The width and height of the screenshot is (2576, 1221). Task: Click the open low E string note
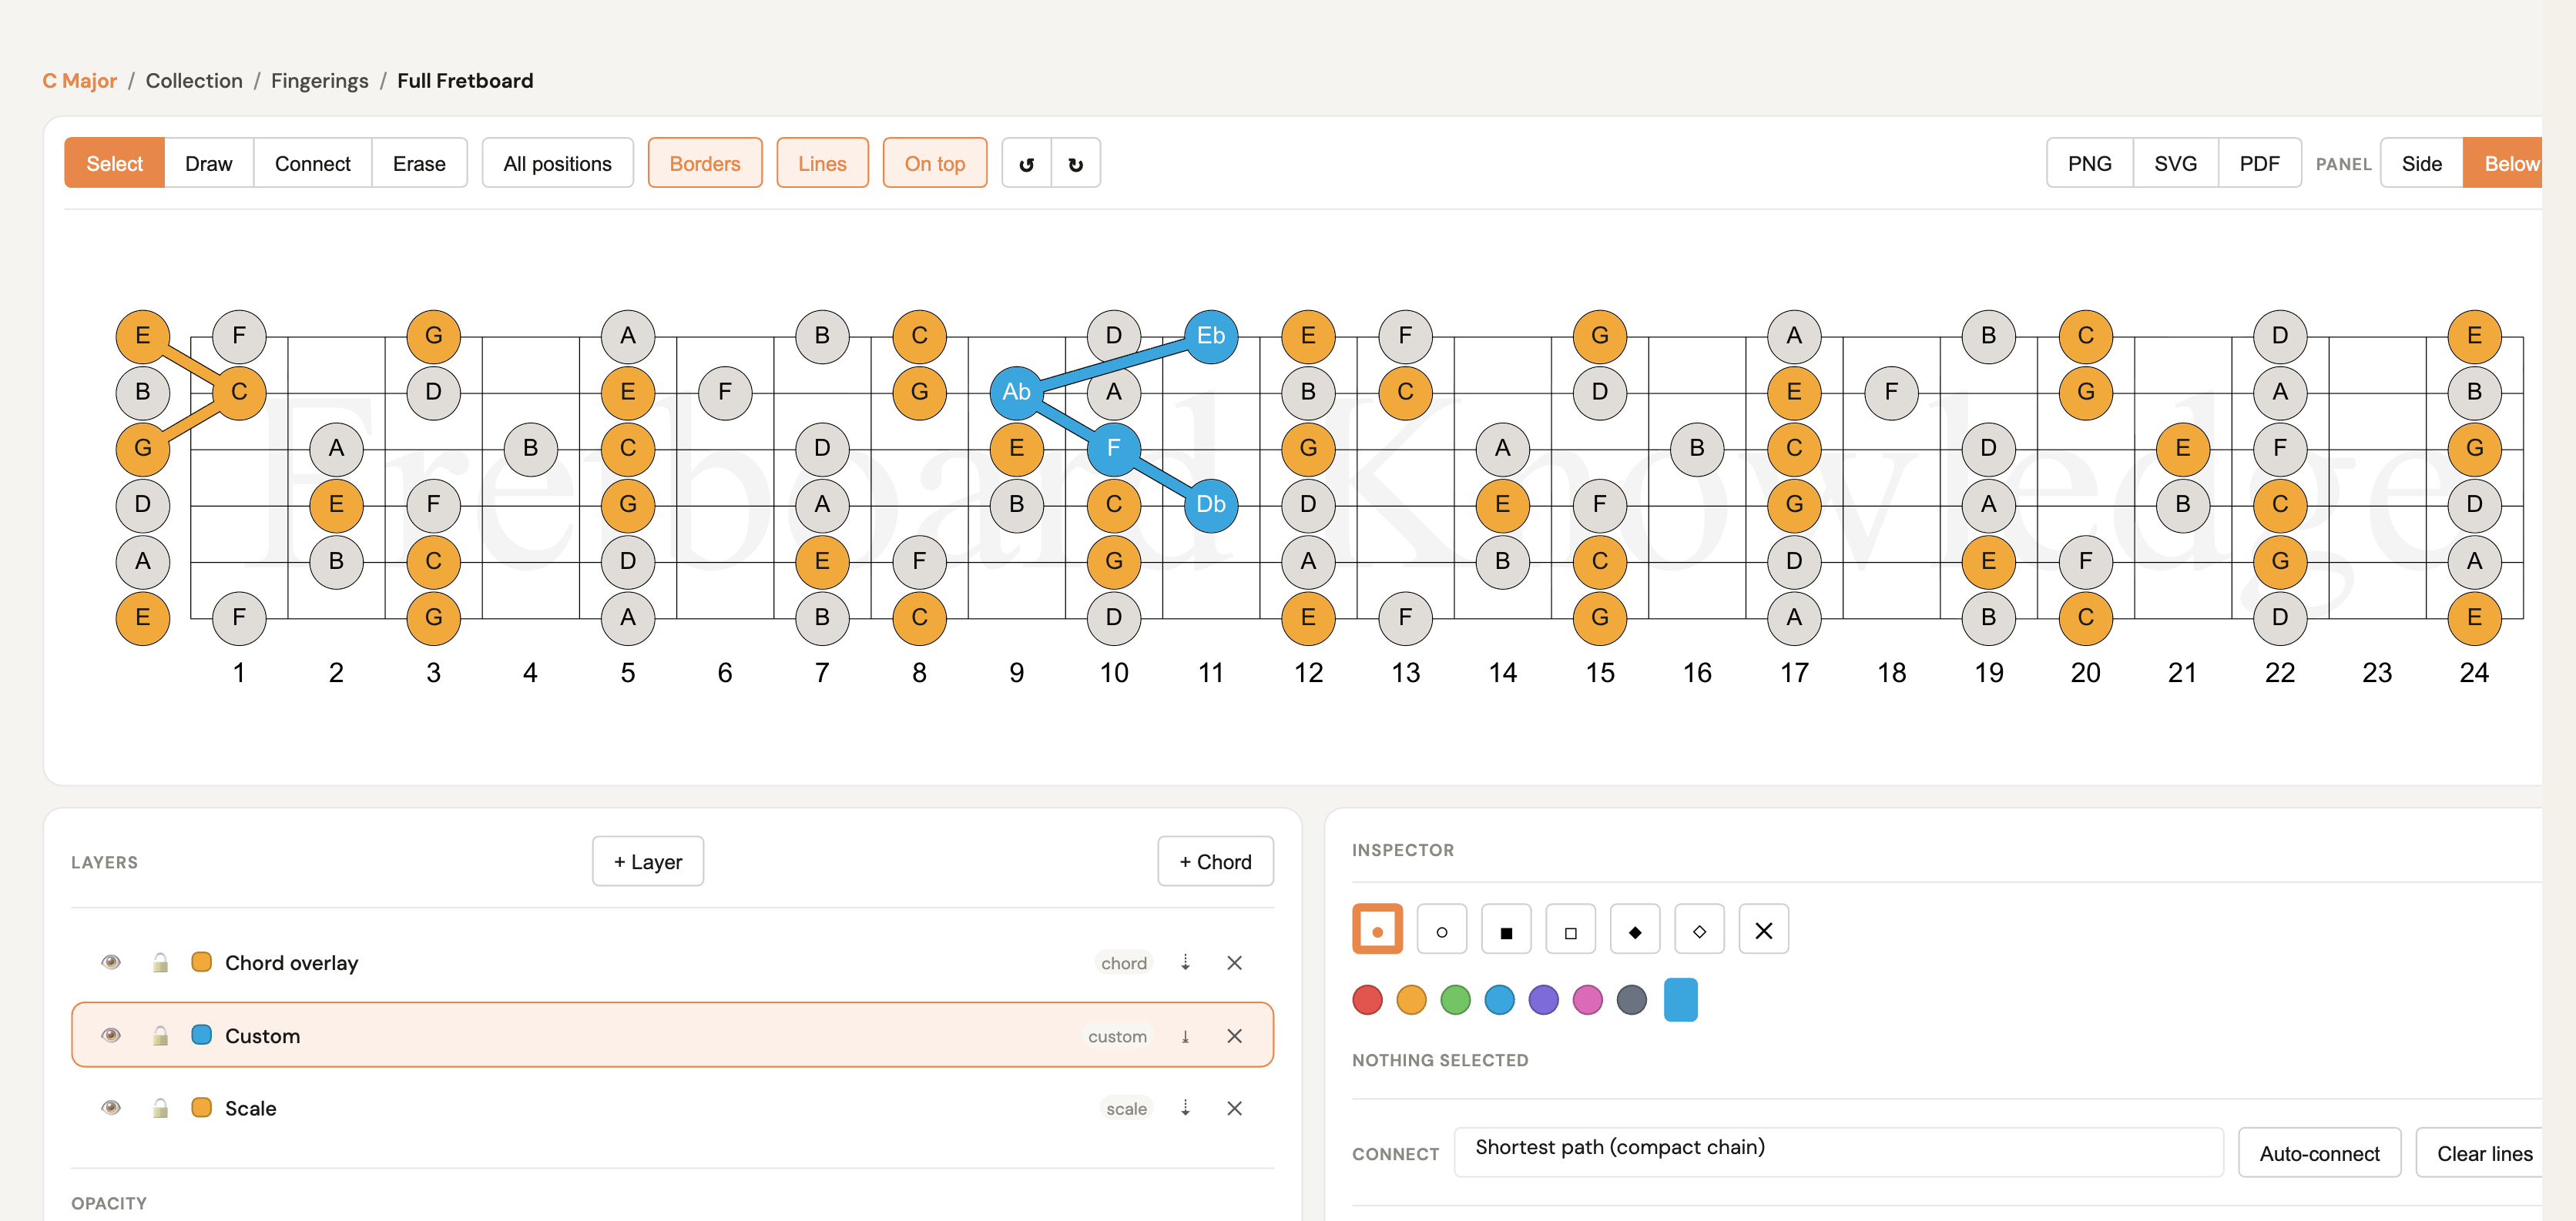click(143, 617)
